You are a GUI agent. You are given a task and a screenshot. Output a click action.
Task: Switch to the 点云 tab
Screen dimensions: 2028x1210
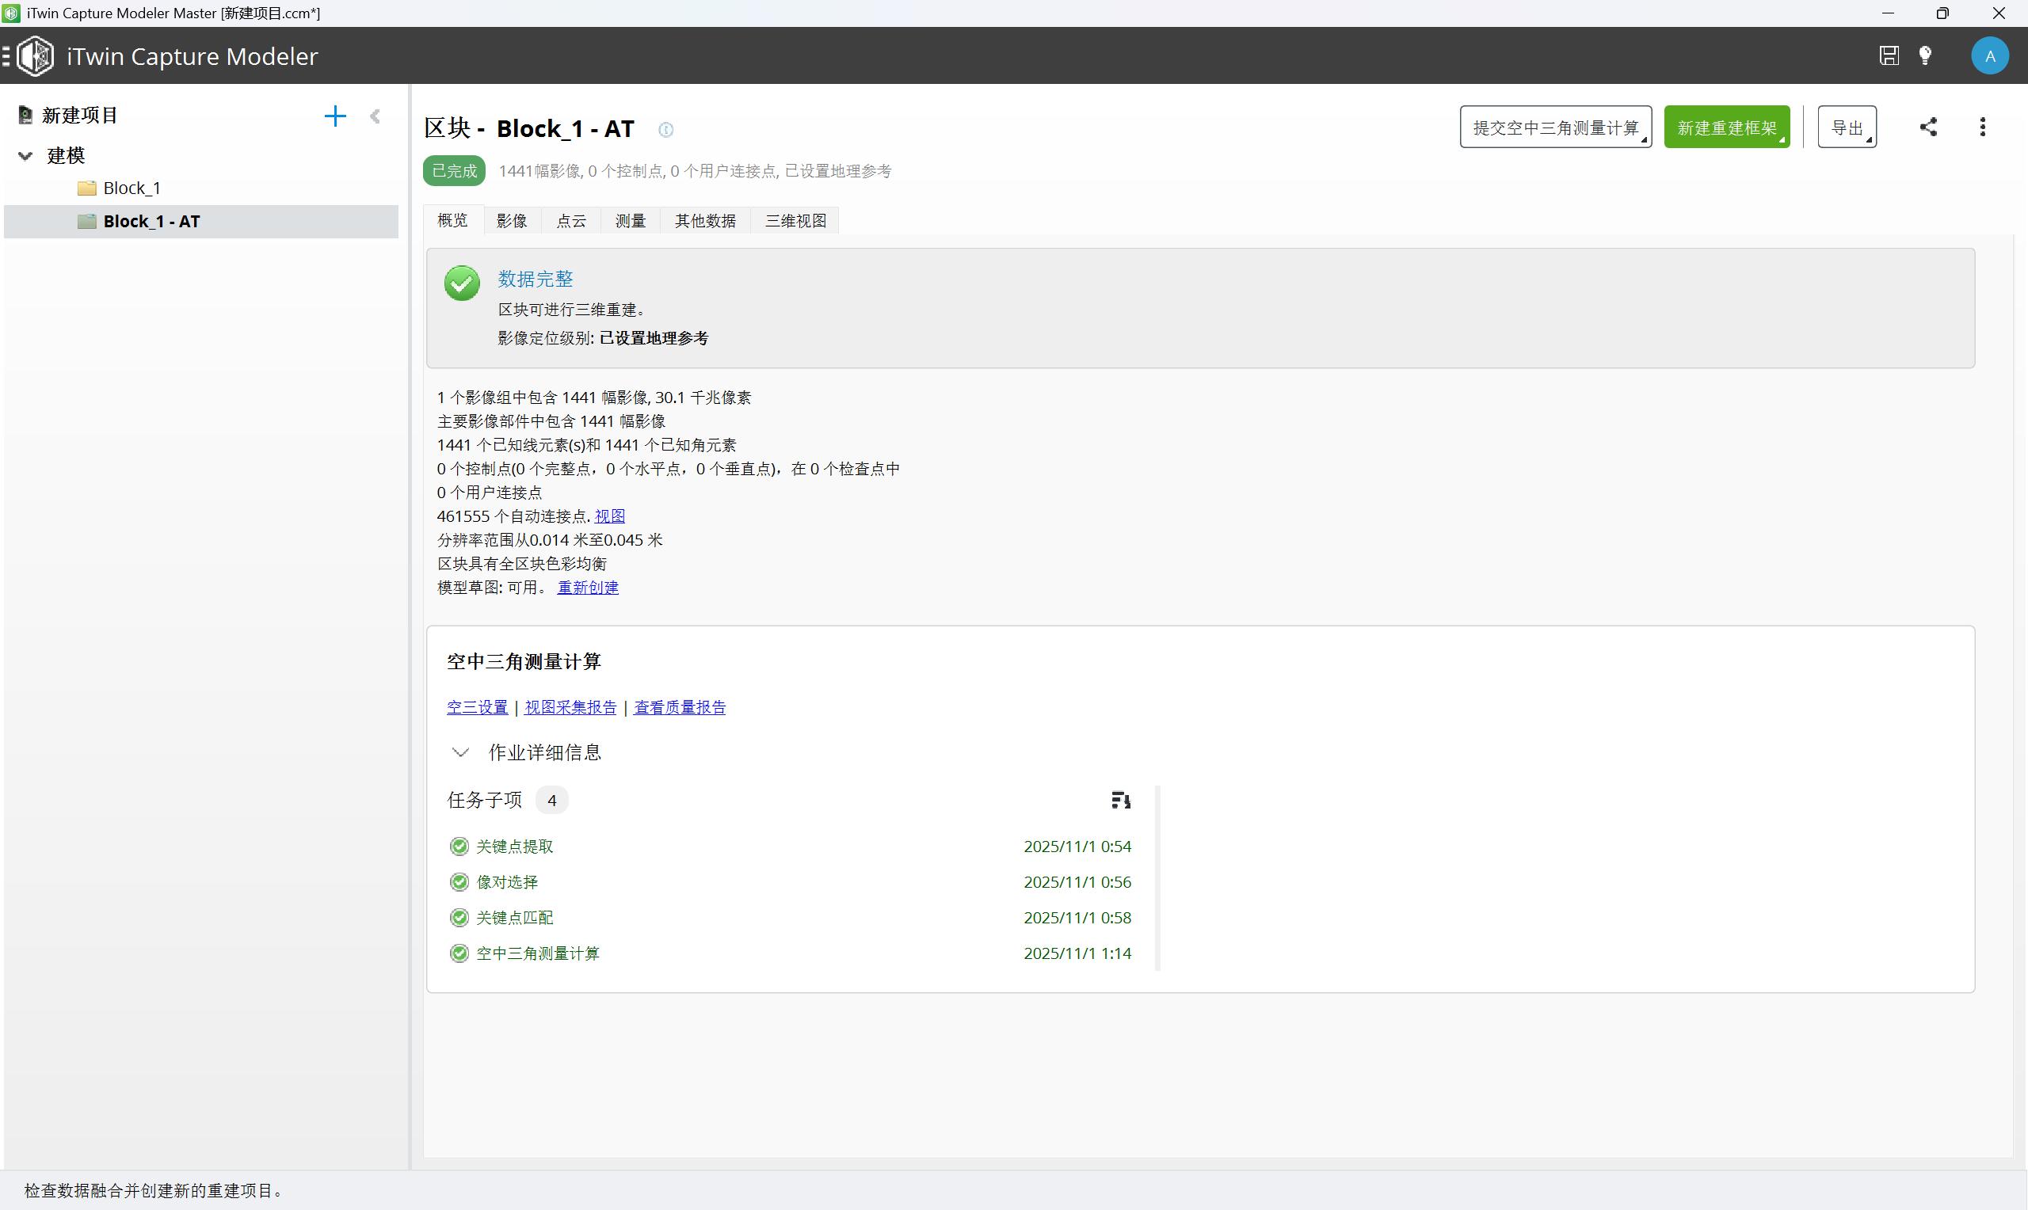click(571, 221)
